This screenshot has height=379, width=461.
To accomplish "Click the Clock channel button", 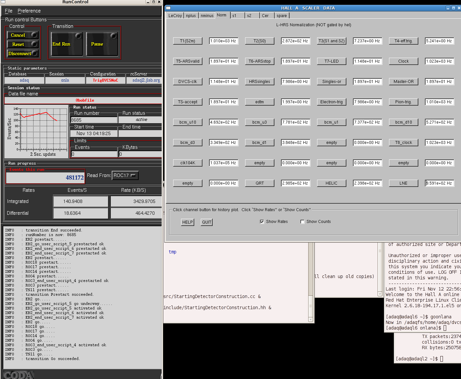I will 403,61.
